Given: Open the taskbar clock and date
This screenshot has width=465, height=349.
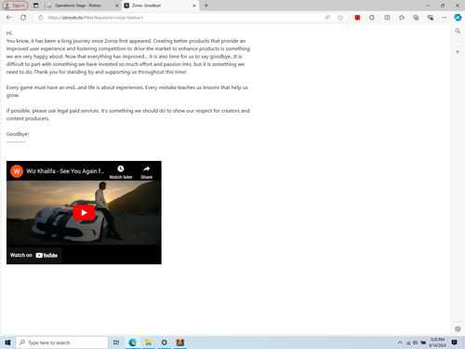Looking at the screenshot, I should click(x=437, y=342).
